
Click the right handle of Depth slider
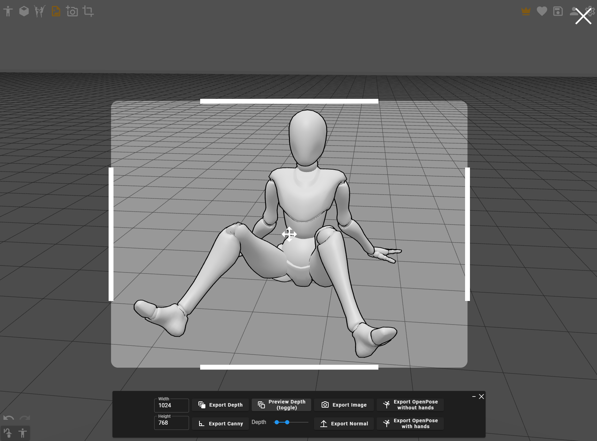(x=287, y=422)
